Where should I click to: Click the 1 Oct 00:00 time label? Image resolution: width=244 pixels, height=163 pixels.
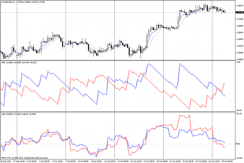[x=32, y=161]
